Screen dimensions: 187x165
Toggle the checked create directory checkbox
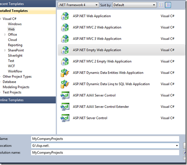pos(185,152)
